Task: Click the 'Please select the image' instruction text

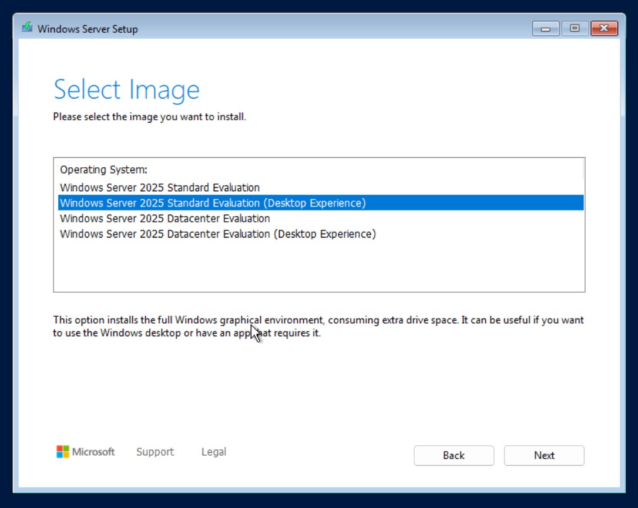Action: (x=149, y=117)
